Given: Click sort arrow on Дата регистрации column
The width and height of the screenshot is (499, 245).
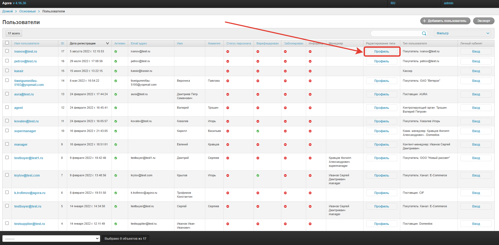Looking at the screenshot, I should (107, 43).
